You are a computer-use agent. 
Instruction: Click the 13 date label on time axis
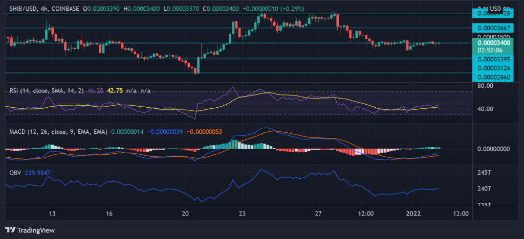tap(52, 213)
